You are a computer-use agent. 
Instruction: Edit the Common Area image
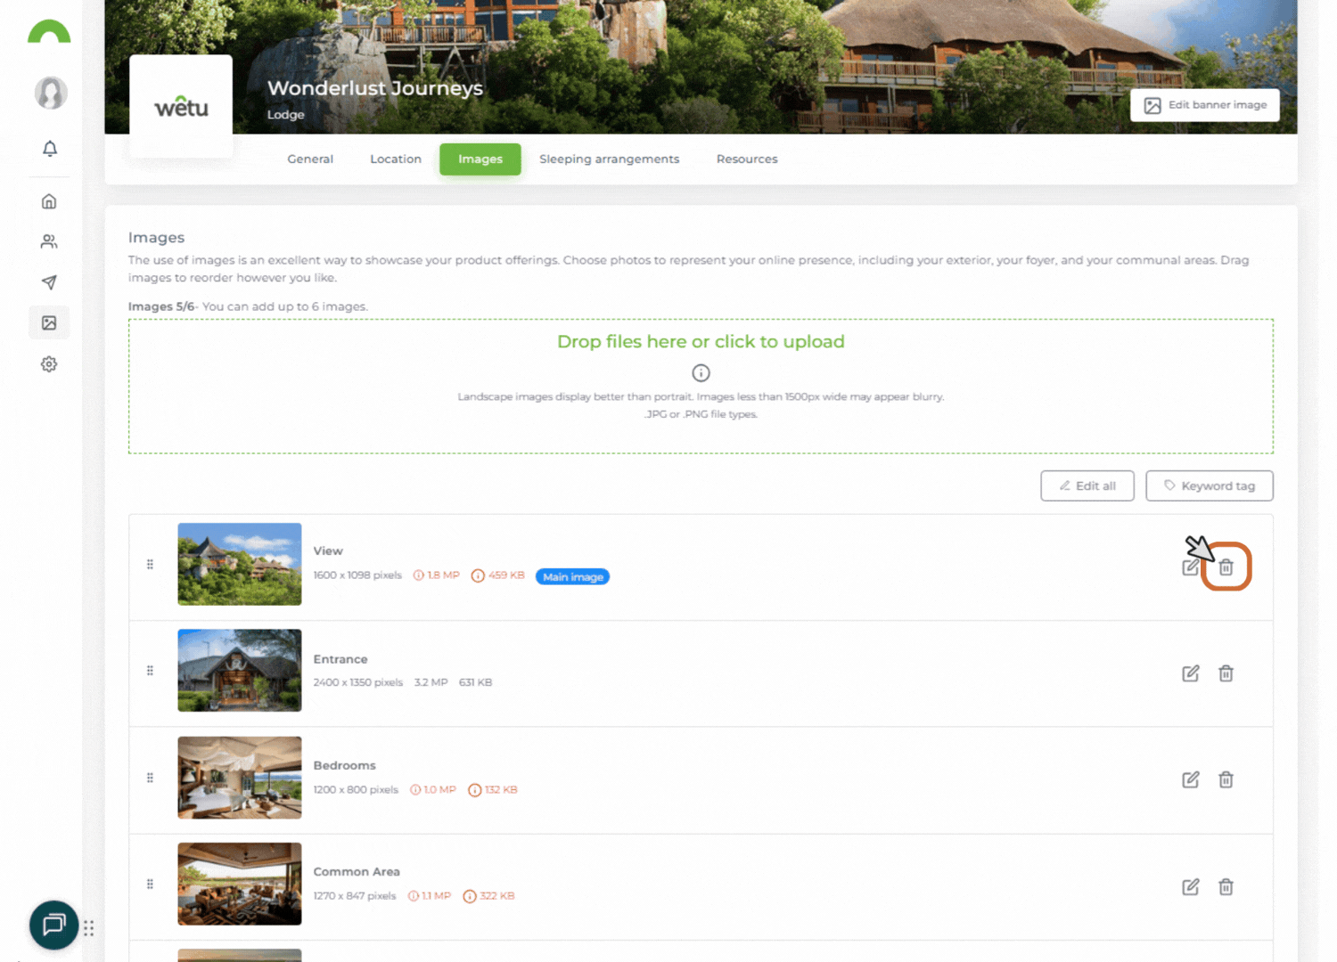(x=1190, y=887)
